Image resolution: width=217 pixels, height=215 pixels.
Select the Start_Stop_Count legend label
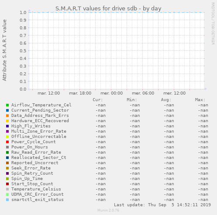32,184
